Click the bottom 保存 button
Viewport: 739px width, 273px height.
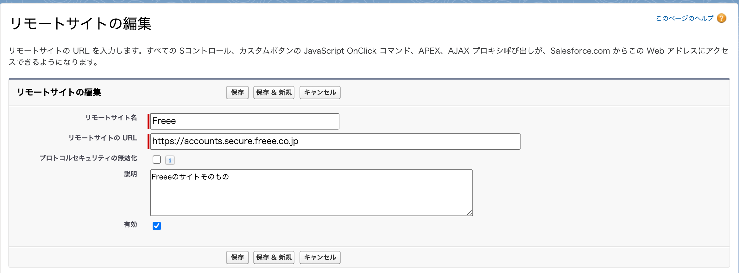[x=237, y=258]
